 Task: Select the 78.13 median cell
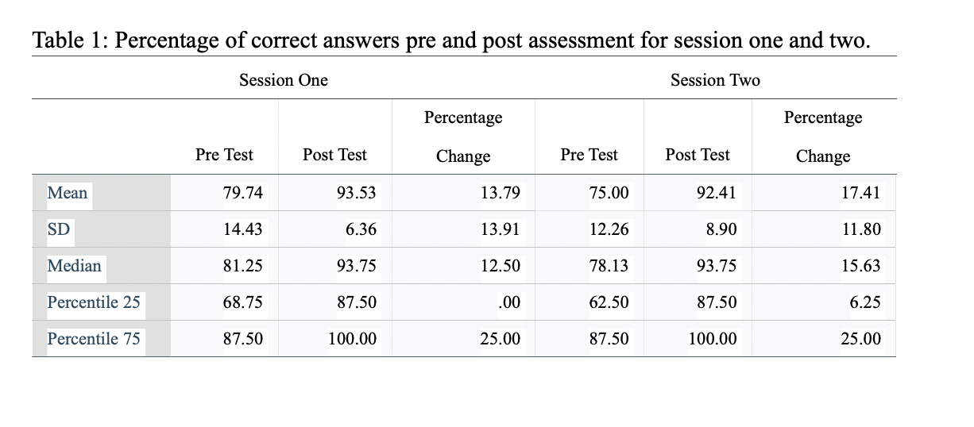[x=609, y=266]
